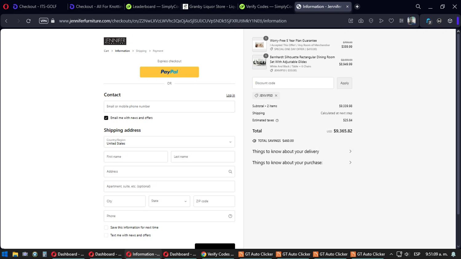The height and width of the screenshot is (259, 461).
Task: Open the easy setup sliders icon
Action: click(401, 21)
